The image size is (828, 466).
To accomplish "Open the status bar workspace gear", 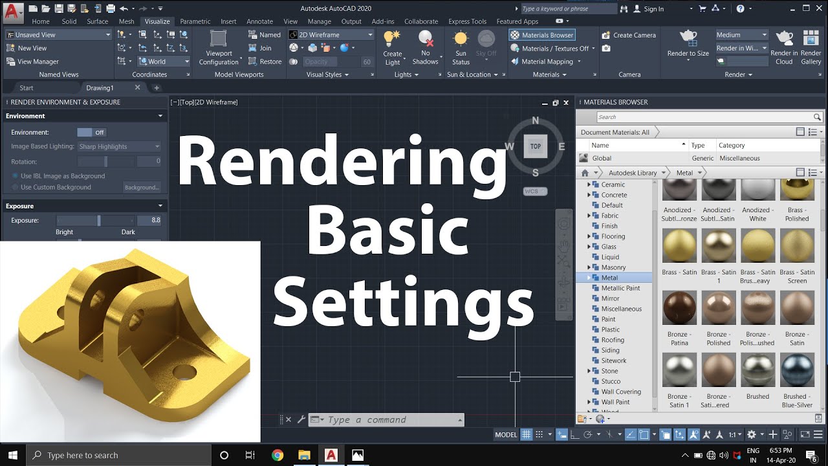I will click(751, 434).
